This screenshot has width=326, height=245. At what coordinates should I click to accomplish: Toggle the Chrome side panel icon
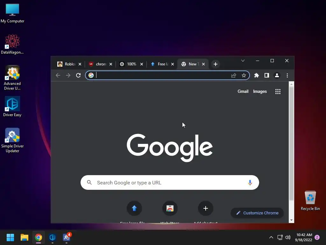pos(267,75)
